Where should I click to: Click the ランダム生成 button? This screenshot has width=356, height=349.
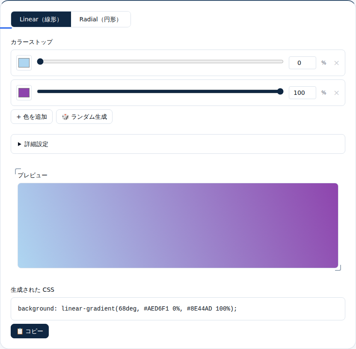(84, 117)
